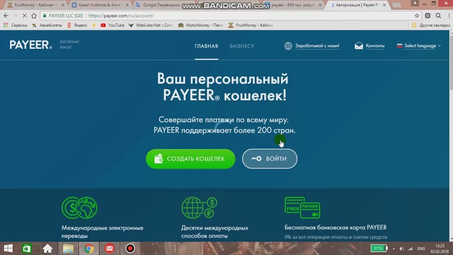
Task: Click the free PAYEER card icon
Action: click(x=303, y=208)
